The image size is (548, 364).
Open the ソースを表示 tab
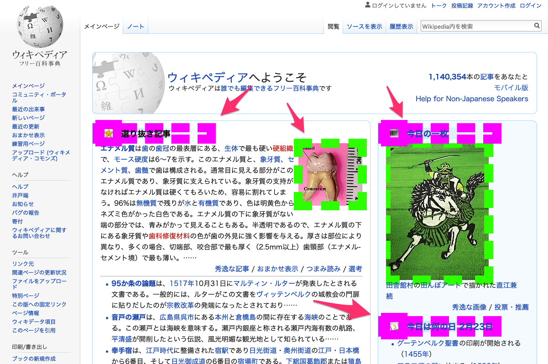click(x=364, y=26)
